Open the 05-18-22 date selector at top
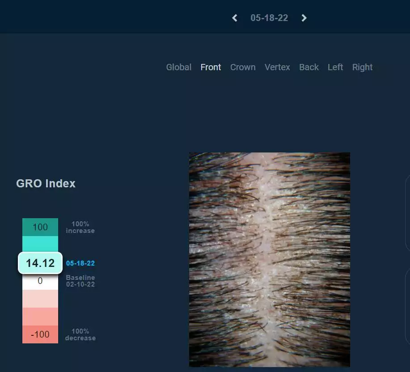410x372 pixels. point(269,18)
